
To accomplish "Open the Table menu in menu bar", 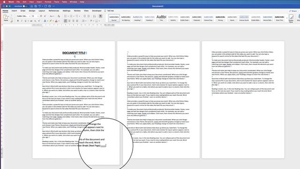I will coord(65,2).
